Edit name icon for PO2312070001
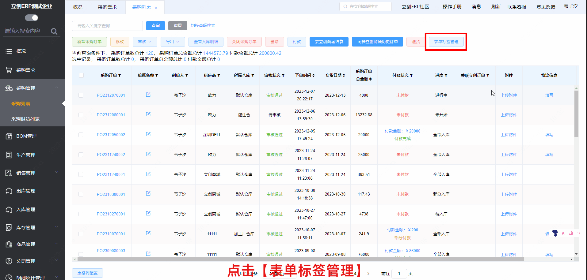 [x=148, y=95]
